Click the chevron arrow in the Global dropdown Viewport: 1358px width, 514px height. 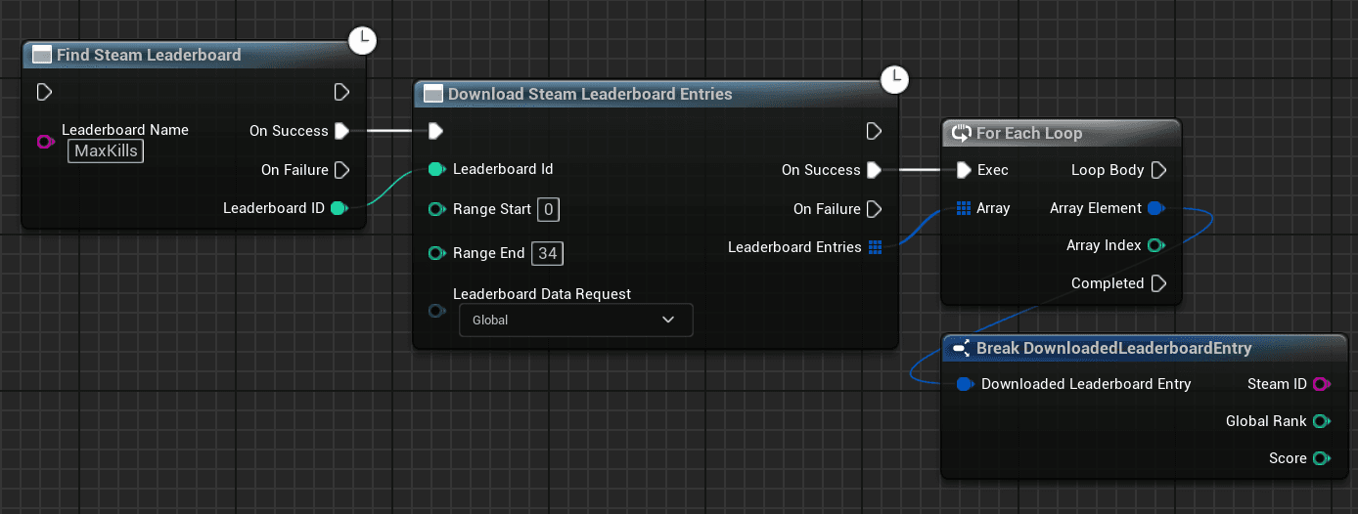pyautogui.click(x=668, y=320)
